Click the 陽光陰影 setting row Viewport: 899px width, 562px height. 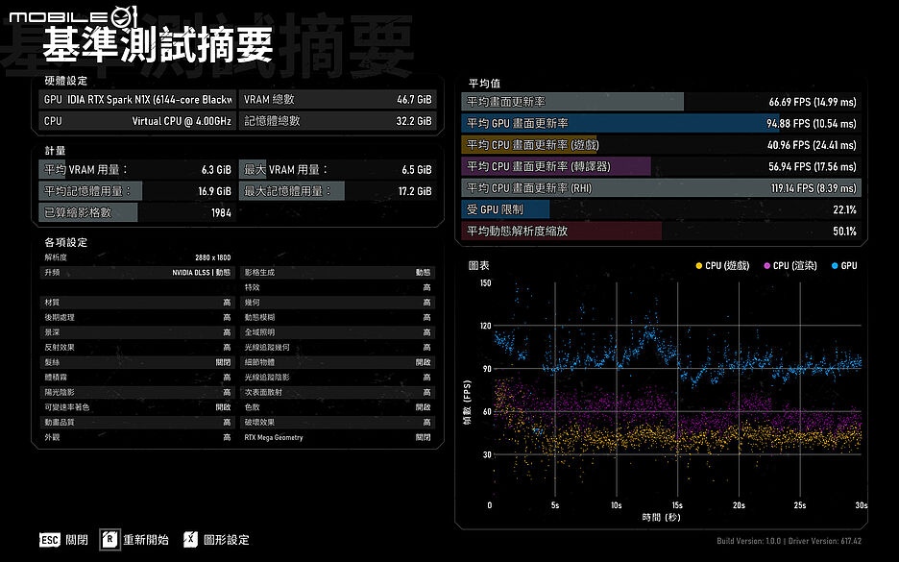coord(137,392)
